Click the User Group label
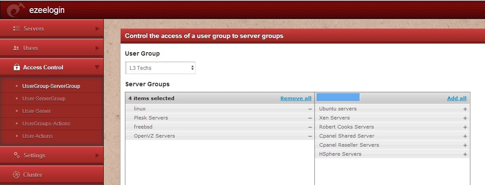This screenshot has height=185, width=485. click(x=142, y=53)
